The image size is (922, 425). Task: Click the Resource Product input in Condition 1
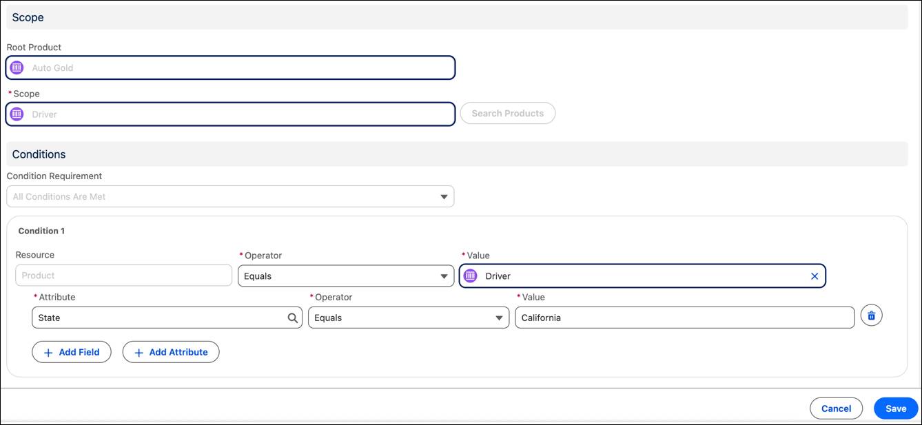pos(123,275)
